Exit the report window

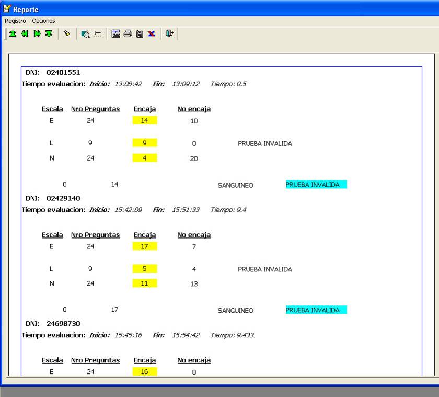click(169, 33)
